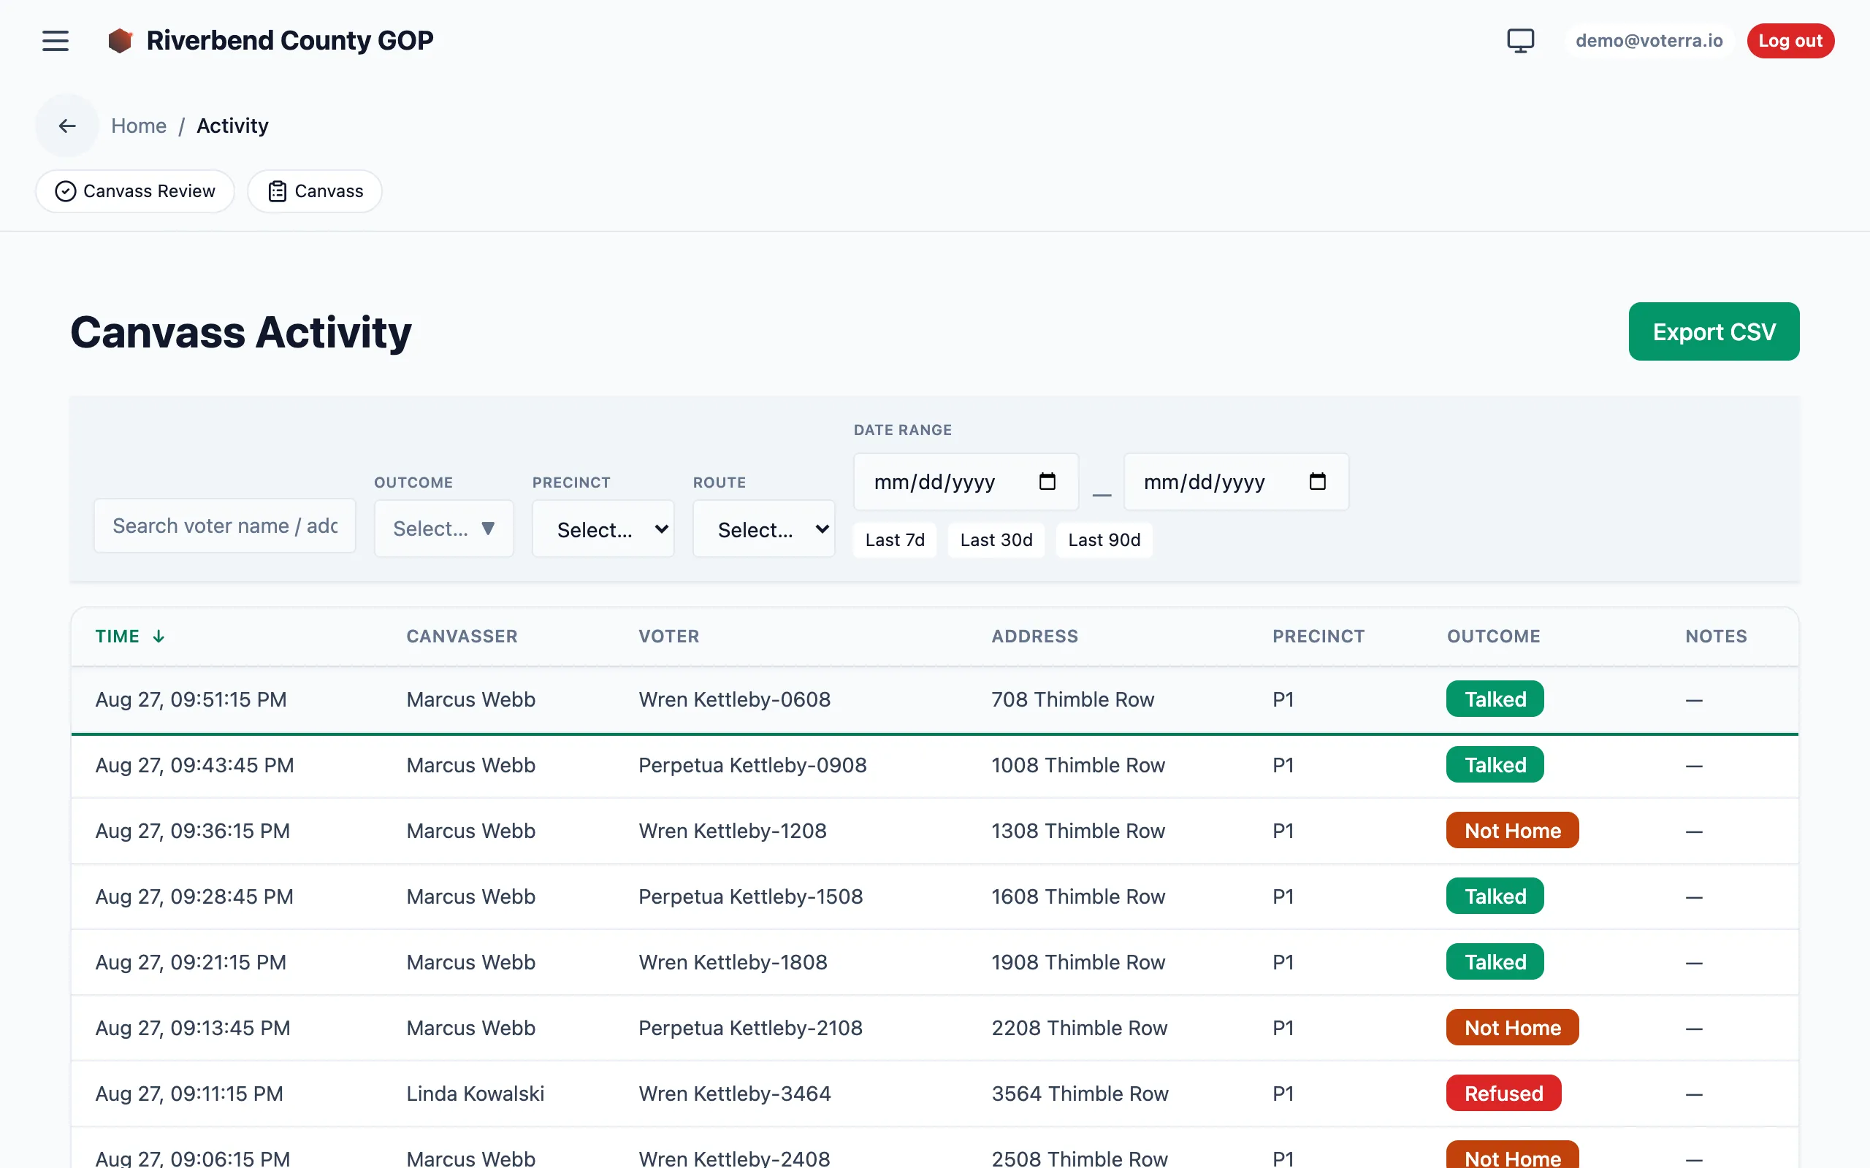The image size is (1870, 1168).
Task: Open calendar picker for end date
Action: [x=1318, y=481]
